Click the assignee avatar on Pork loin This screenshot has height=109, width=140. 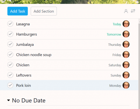click(126, 85)
